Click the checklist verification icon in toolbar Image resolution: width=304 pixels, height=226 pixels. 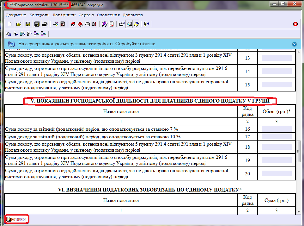coord(63,24)
